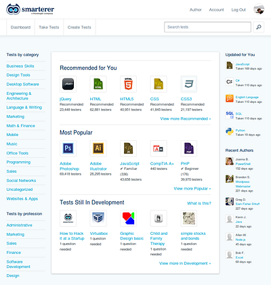The width and height of the screenshot is (271, 285).
Task: Browse the Websites & Apps category
Action: [22, 198]
